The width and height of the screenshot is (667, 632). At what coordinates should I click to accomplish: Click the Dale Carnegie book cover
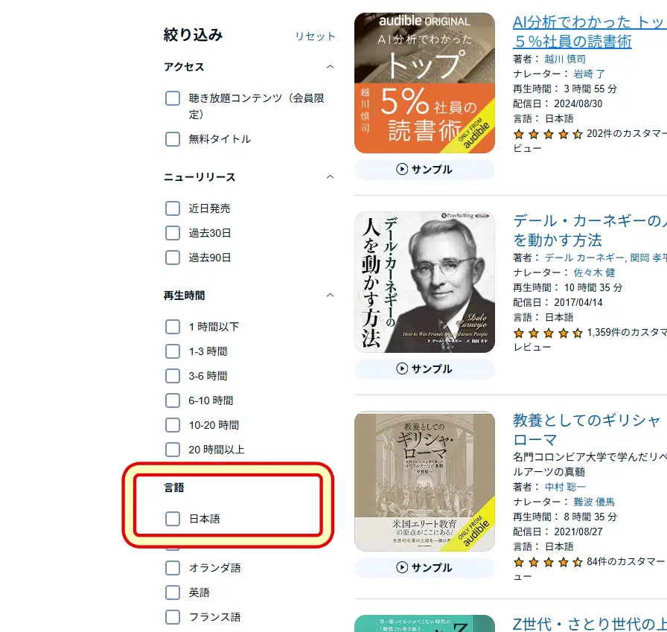[424, 283]
